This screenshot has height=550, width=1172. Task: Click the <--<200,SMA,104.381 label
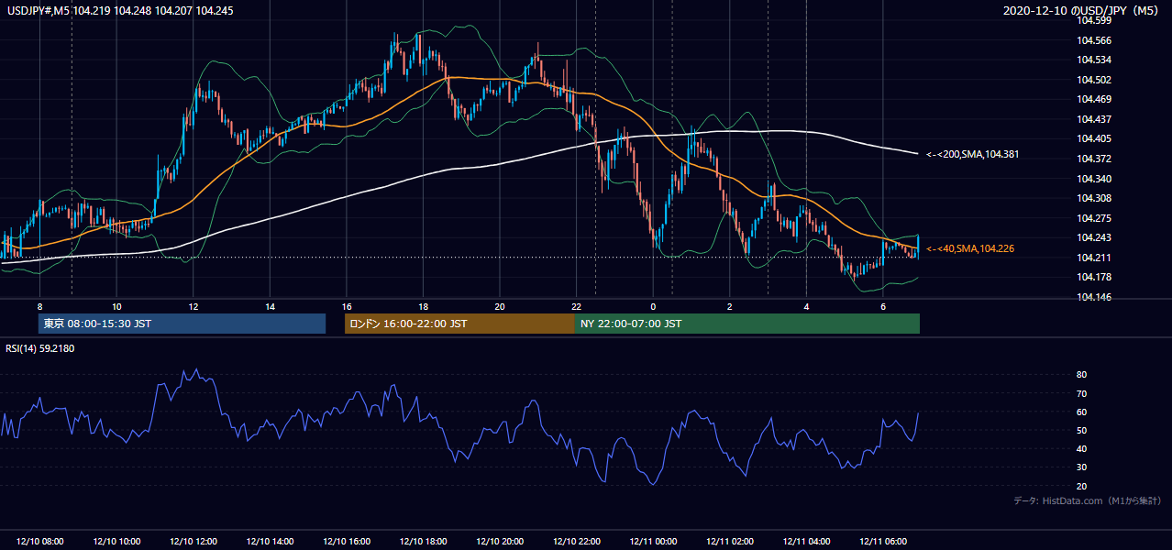975,154
